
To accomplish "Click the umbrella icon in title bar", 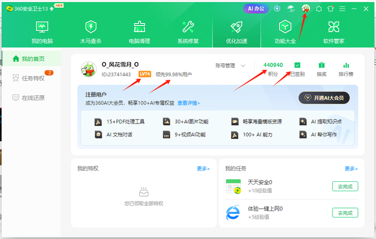I will tap(291, 9).
